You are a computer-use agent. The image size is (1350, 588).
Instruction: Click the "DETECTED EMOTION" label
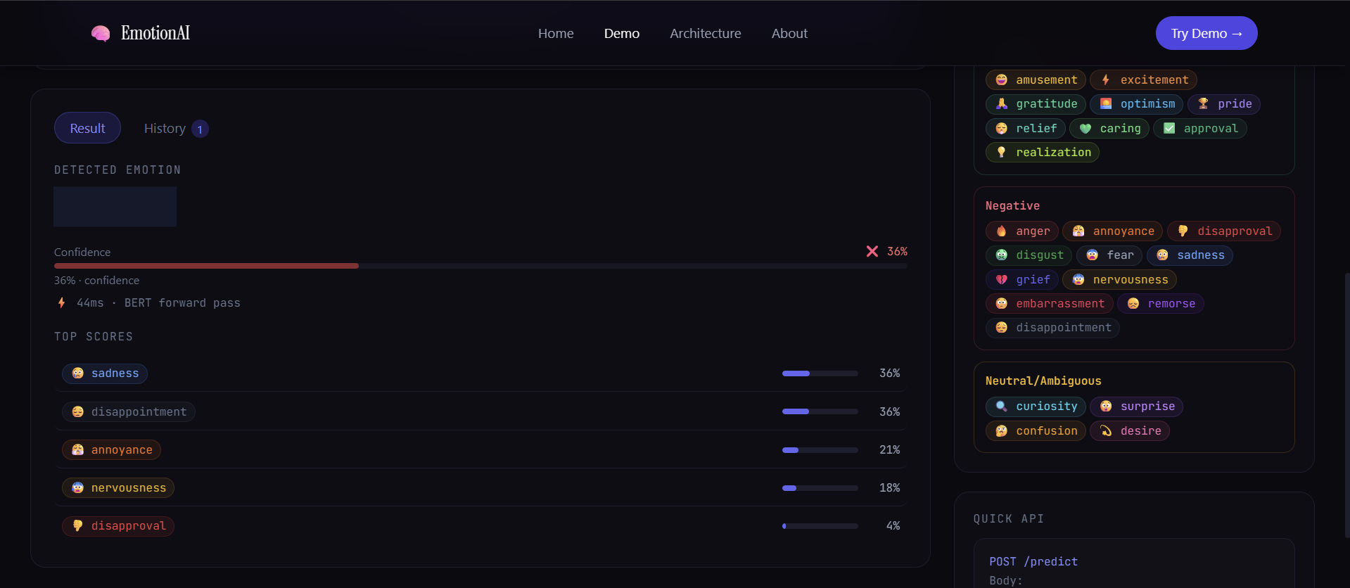pyautogui.click(x=117, y=170)
